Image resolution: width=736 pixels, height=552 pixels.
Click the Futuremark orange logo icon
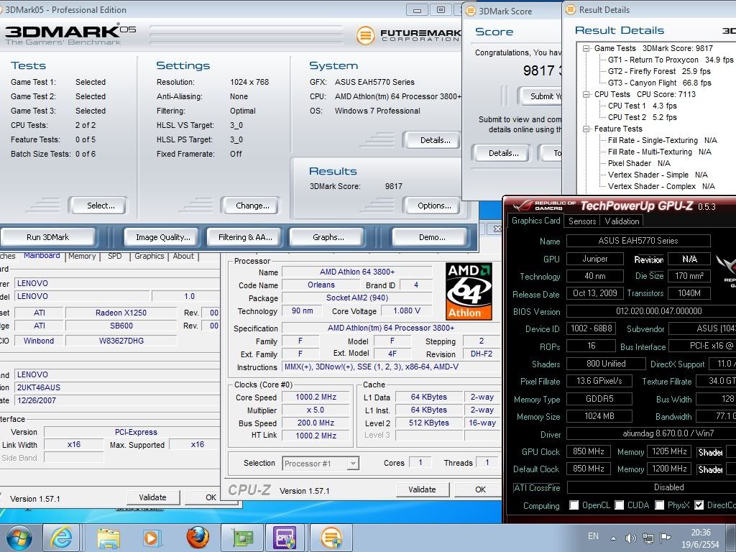point(365,36)
